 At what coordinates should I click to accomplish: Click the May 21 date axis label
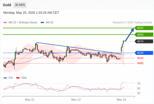click(x=30, y=100)
